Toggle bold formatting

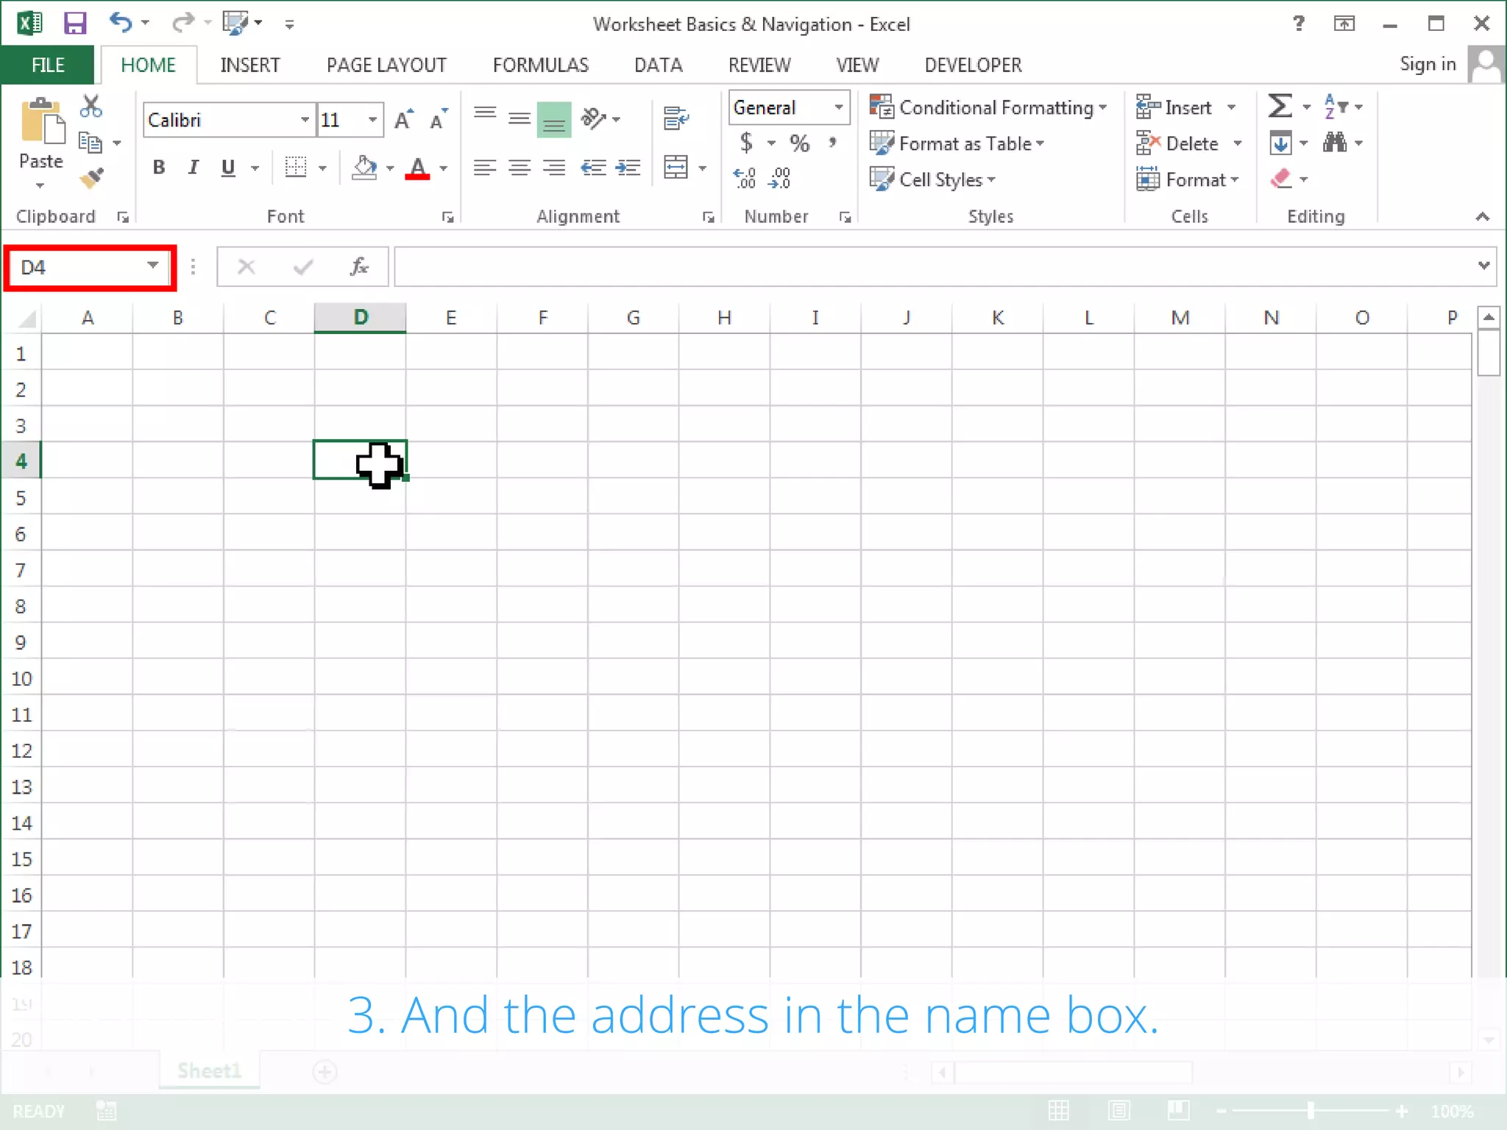(x=158, y=168)
